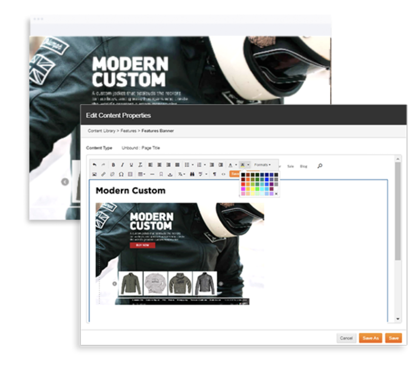Open numbered list style dropdown arrow

tap(205, 165)
